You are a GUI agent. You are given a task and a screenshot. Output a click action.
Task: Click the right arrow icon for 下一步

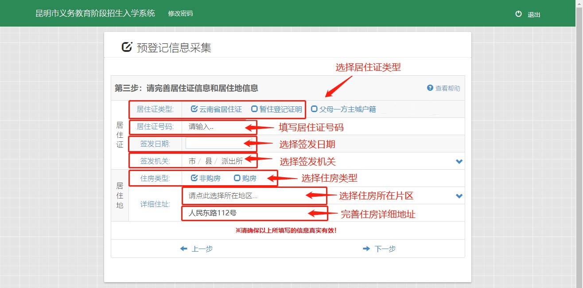click(x=366, y=249)
